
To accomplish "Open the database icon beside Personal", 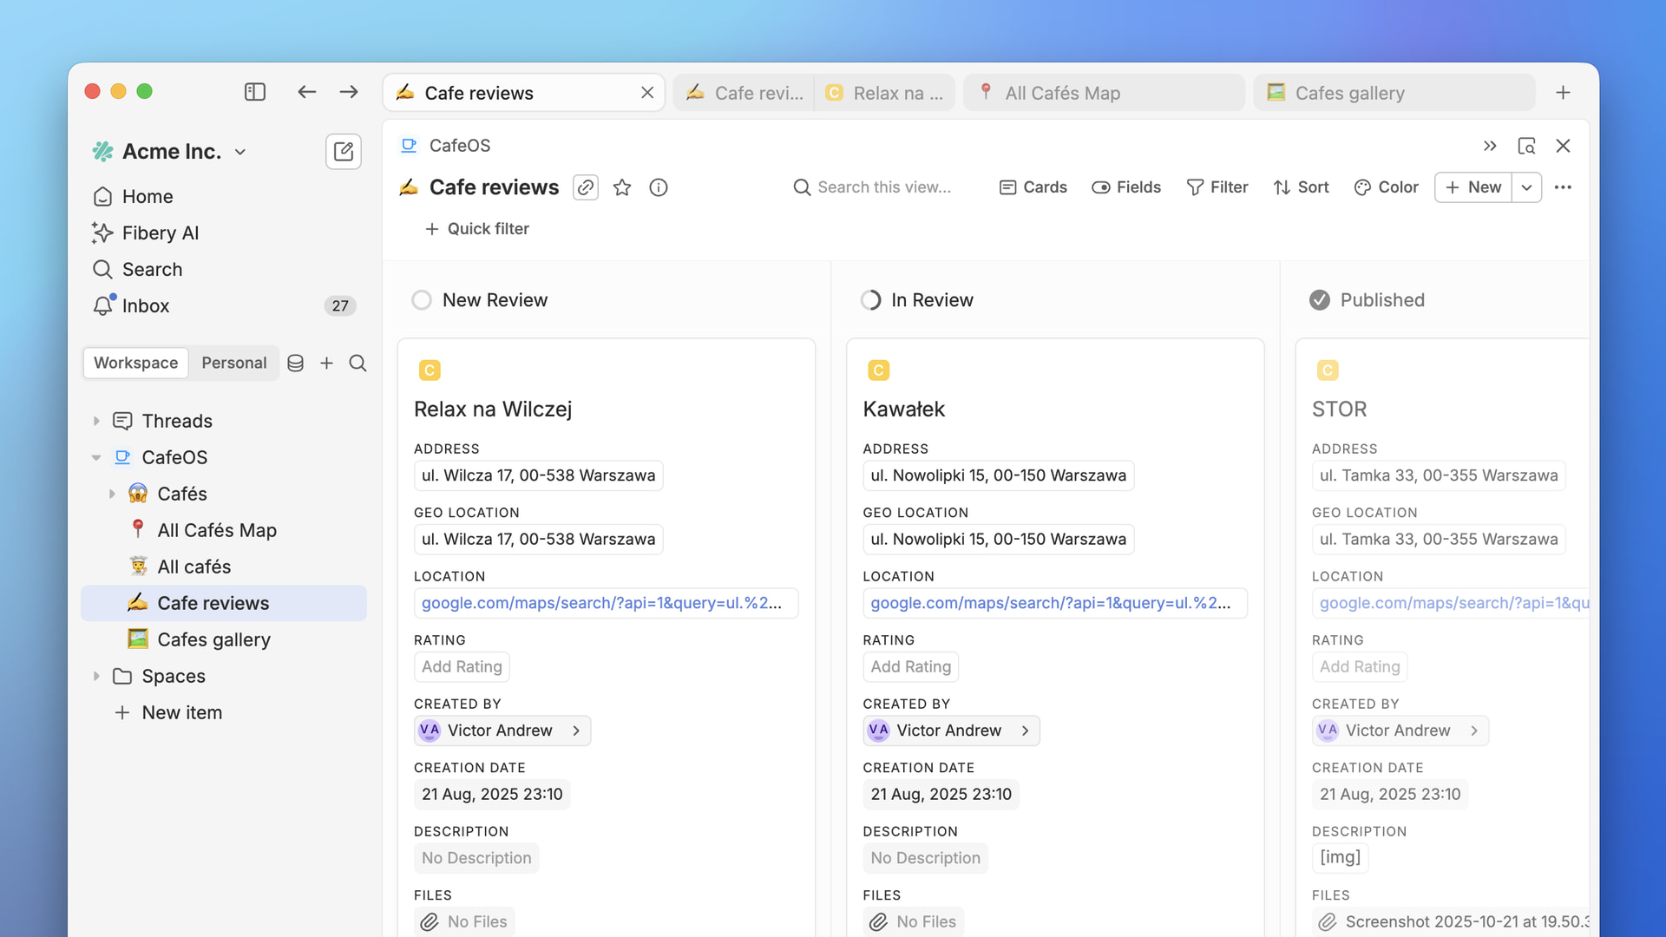I will coord(295,364).
